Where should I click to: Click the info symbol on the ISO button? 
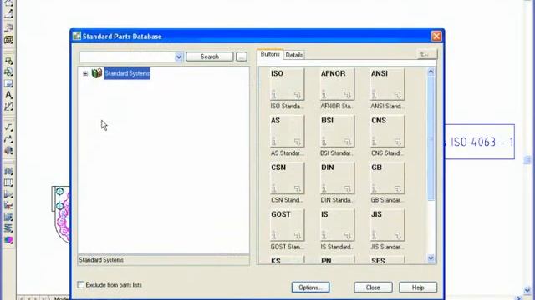point(273,94)
